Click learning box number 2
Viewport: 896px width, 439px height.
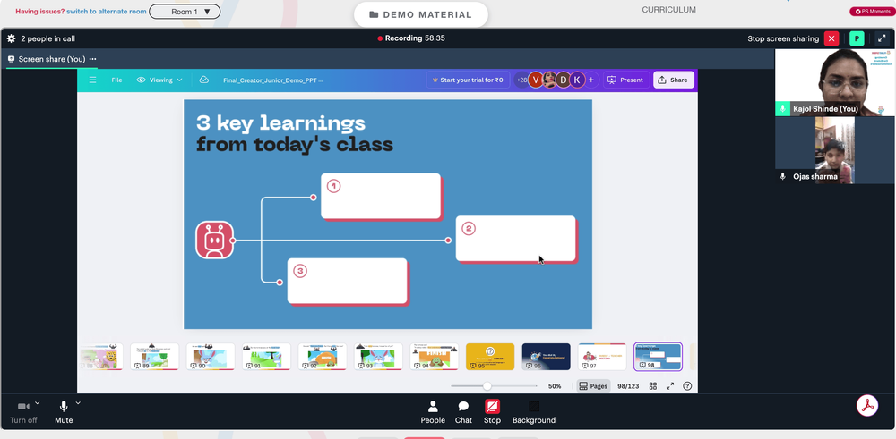pyautogui.click(x=516, y=239)
